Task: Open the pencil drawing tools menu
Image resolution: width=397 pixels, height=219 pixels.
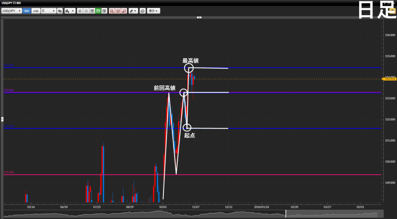Action: (133, 11)
